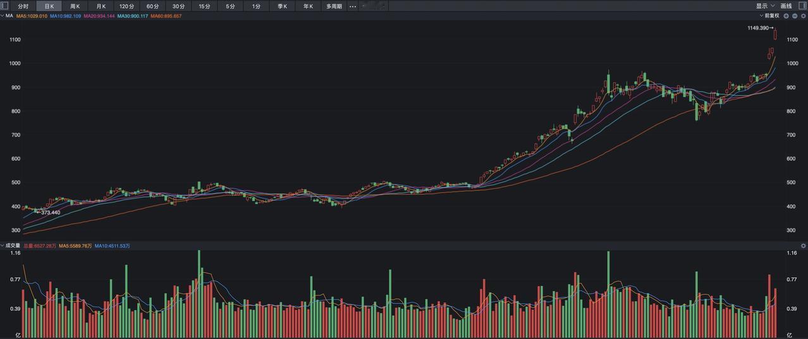Expand the MA indicator dropdown
The height and width of the screenshot is (339, 808).
6,16
